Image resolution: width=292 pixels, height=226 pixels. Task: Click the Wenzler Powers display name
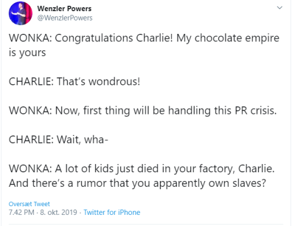pos(64,9)
